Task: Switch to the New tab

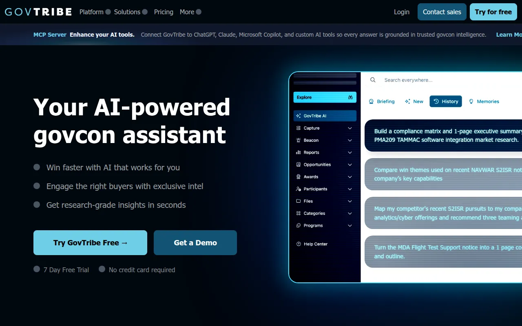Action: click(x=414, y=101)
